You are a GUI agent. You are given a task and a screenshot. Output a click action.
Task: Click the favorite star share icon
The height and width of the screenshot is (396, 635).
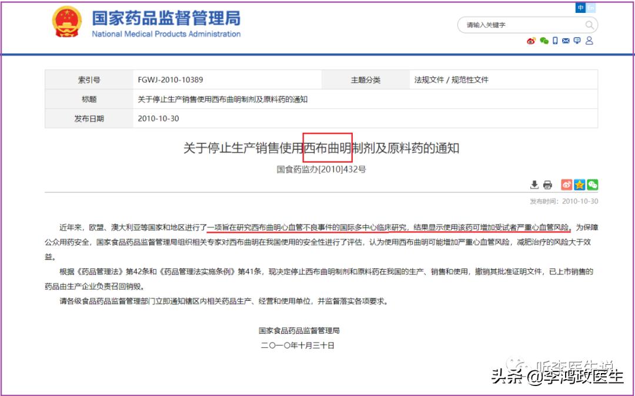(x=580, y=184)
